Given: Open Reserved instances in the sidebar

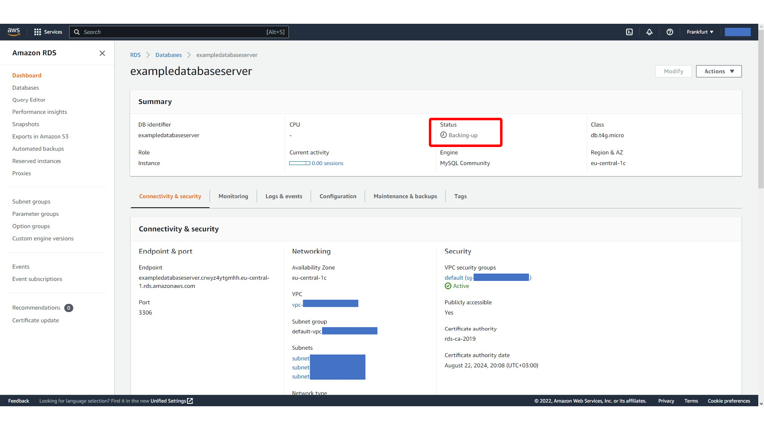Looking at the screenshot, I should (37, 161).
